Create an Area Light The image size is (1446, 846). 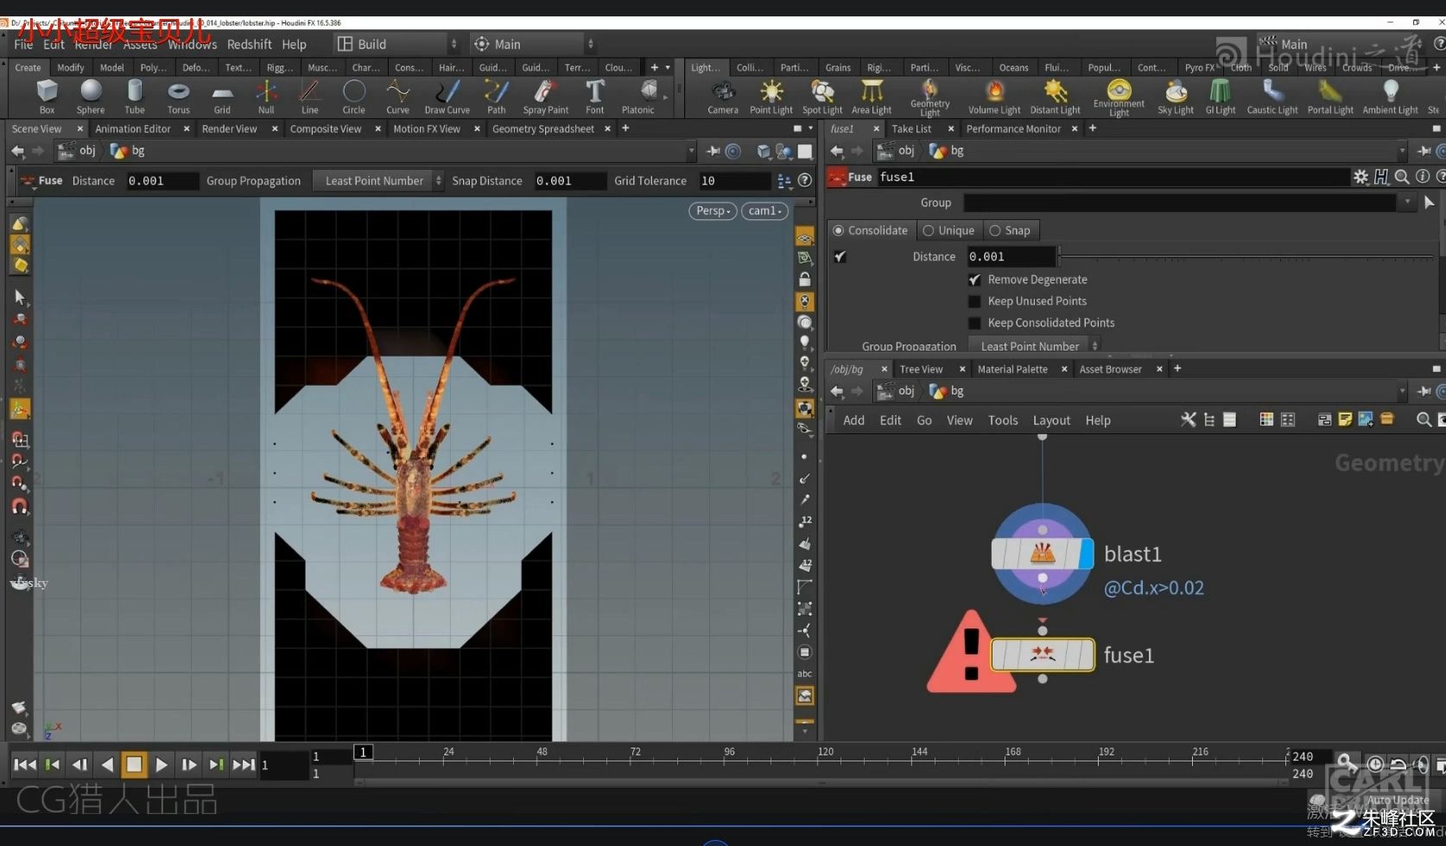click(872, 97)
